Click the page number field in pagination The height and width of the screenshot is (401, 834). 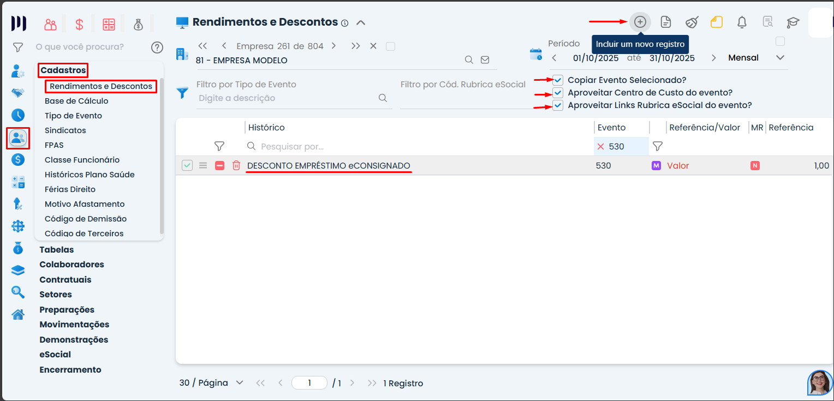tap(309, 383)
